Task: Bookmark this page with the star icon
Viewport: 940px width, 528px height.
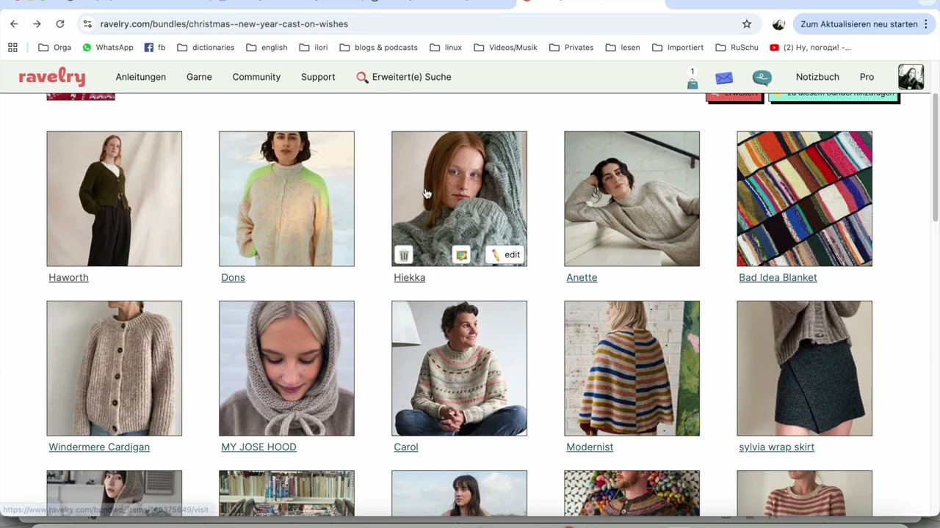Action: [x=747, y=24]
